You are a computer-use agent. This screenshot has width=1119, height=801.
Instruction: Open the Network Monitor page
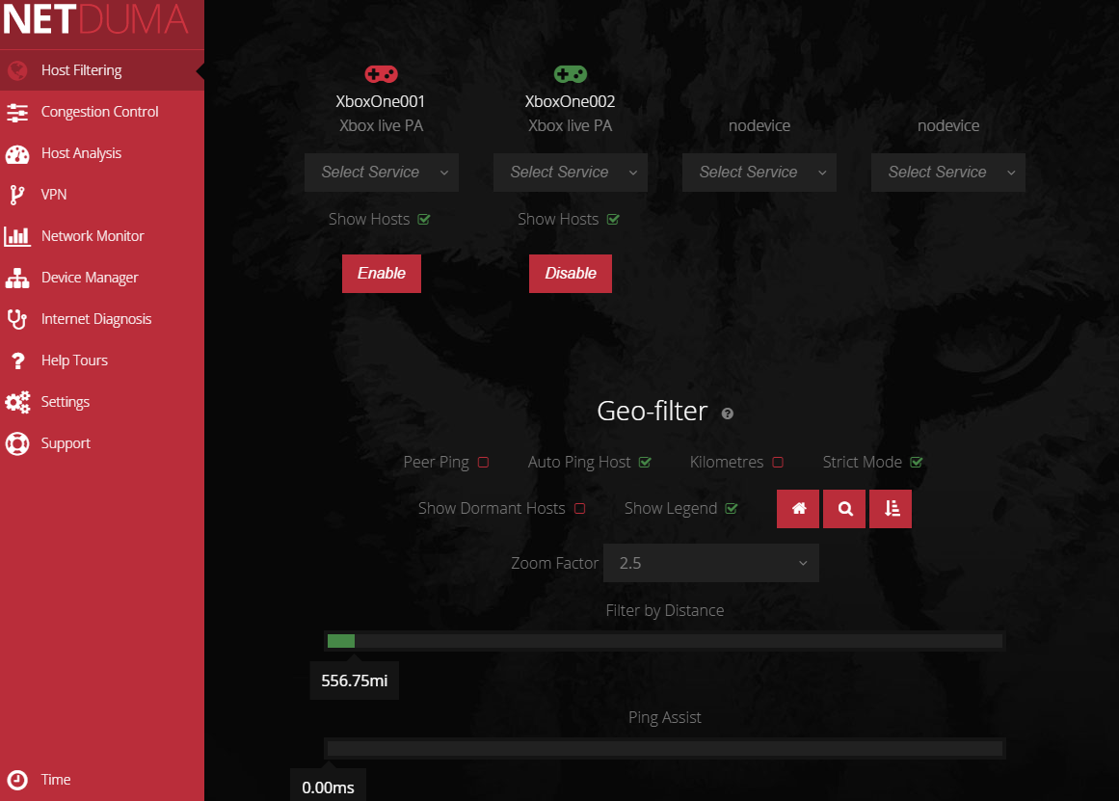point(102,235)
